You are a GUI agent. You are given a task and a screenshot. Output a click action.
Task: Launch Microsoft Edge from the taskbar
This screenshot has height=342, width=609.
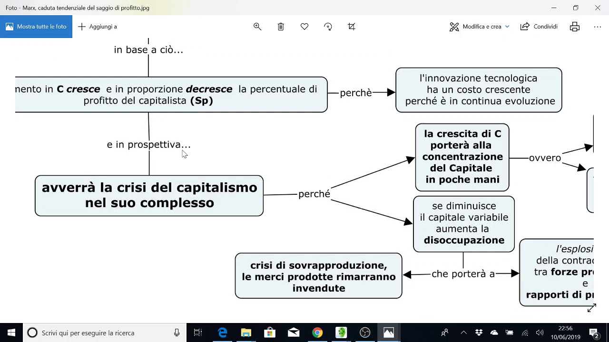[x=222, y=332]
